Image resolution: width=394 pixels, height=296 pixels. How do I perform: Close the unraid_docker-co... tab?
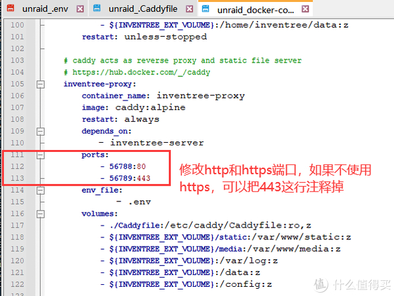[x=305, y=9]
